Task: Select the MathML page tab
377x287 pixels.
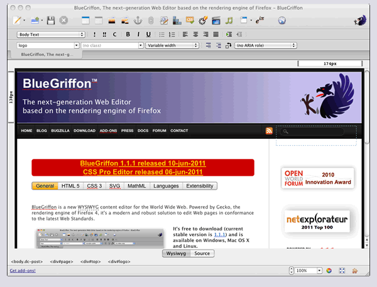Action: pos(137,186)
